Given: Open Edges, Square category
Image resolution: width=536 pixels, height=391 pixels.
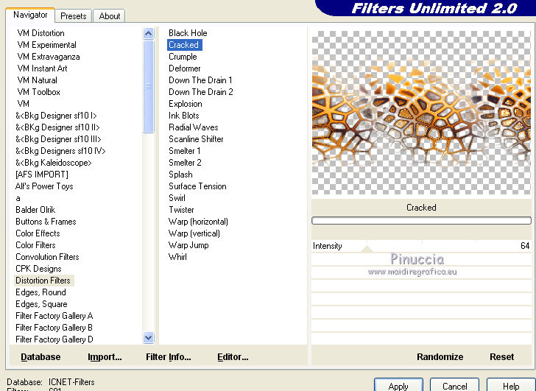Looking at the screenshot, I should coord(41,304).
